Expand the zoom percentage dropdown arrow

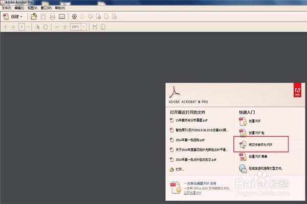point(84,27)
